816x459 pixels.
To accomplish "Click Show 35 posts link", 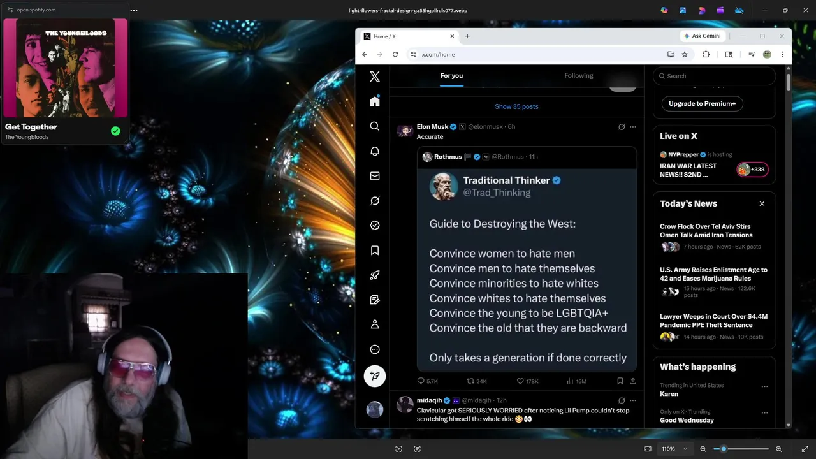I will click(516, 106).
